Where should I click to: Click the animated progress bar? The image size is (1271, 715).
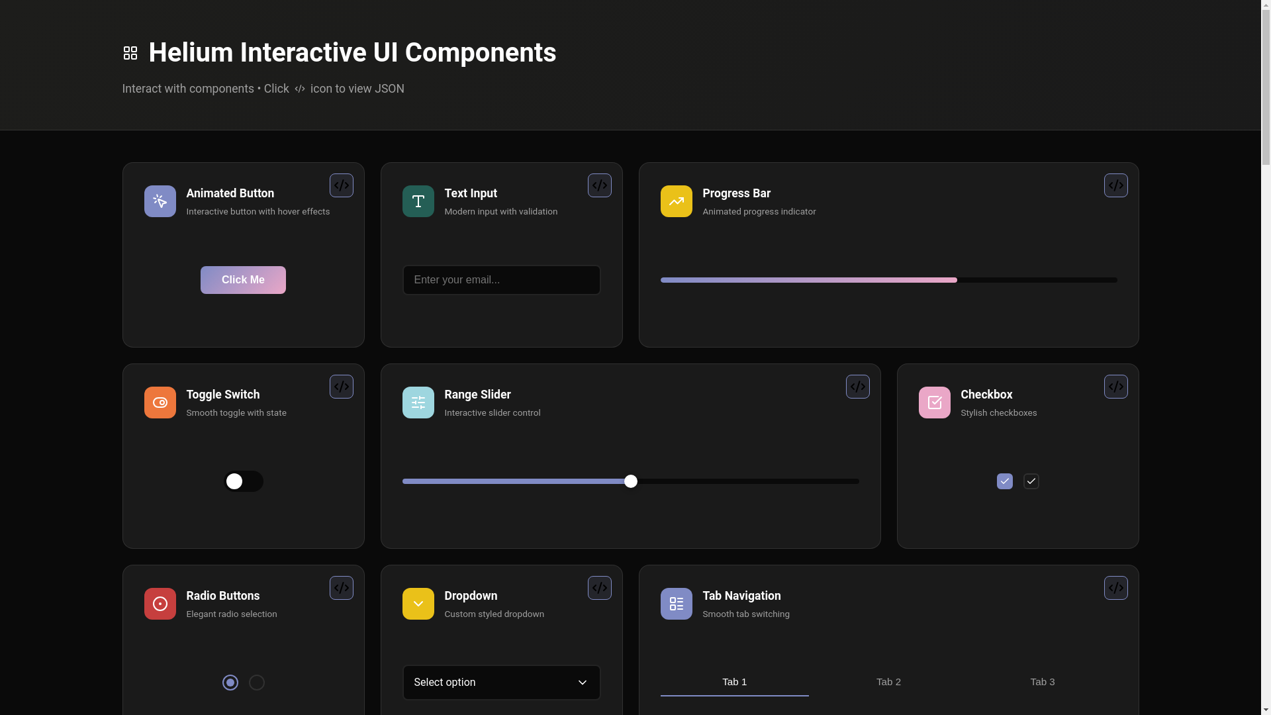(x=889, y=280)
